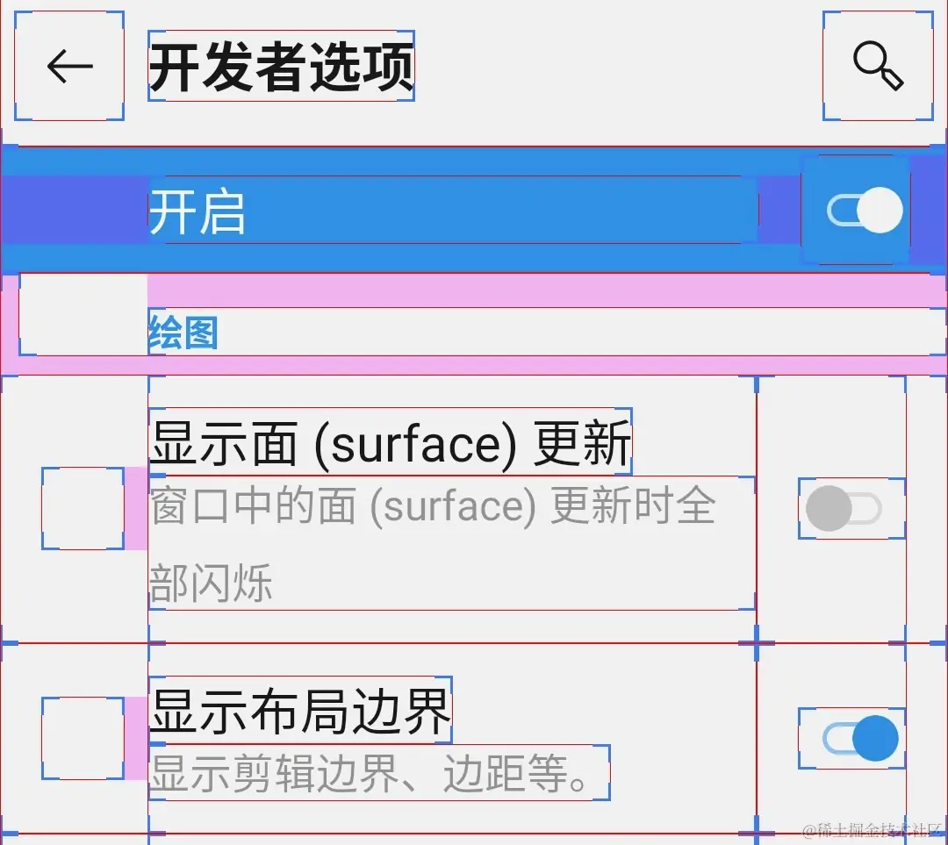Image resolution: width=948 pixels, height=845 pixels.
Task: Turn off the 显示布局边界 toggle
Action: pos(850,736)
